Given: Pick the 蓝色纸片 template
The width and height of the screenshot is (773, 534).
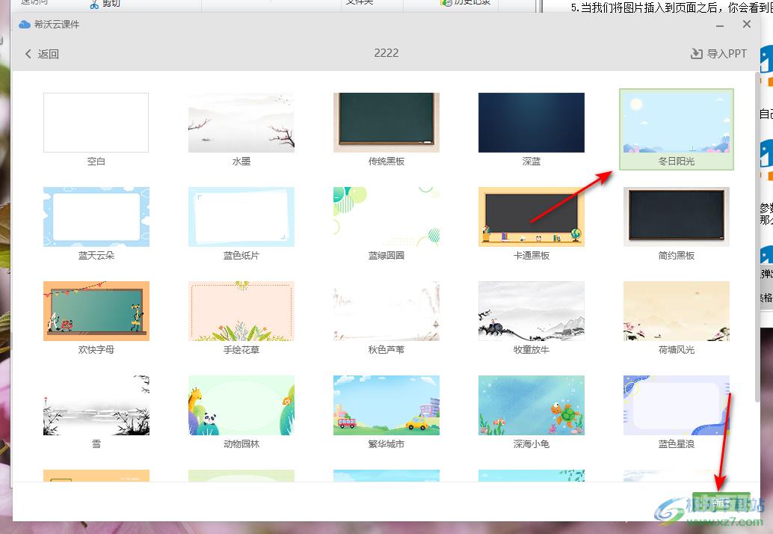Looking at the screenshot, I should [x=241, y=216].
